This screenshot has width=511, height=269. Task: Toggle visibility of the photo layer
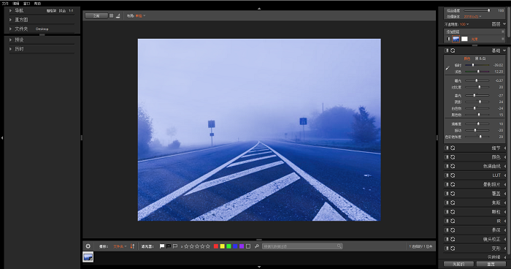[448, 39]
